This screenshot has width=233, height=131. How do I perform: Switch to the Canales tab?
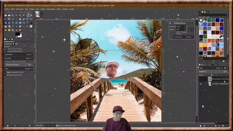(x=208, y=65)
